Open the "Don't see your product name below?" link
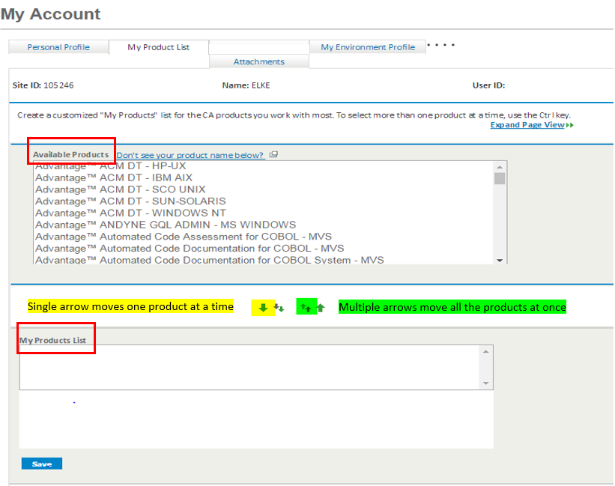The height and width of the screenshot is (486, 615). click(190, 155)
